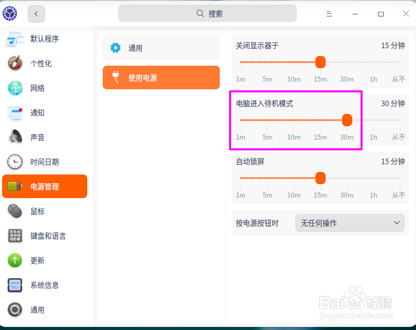
Task: Click the 电源管理 battery icon
Action: point(15,186)
